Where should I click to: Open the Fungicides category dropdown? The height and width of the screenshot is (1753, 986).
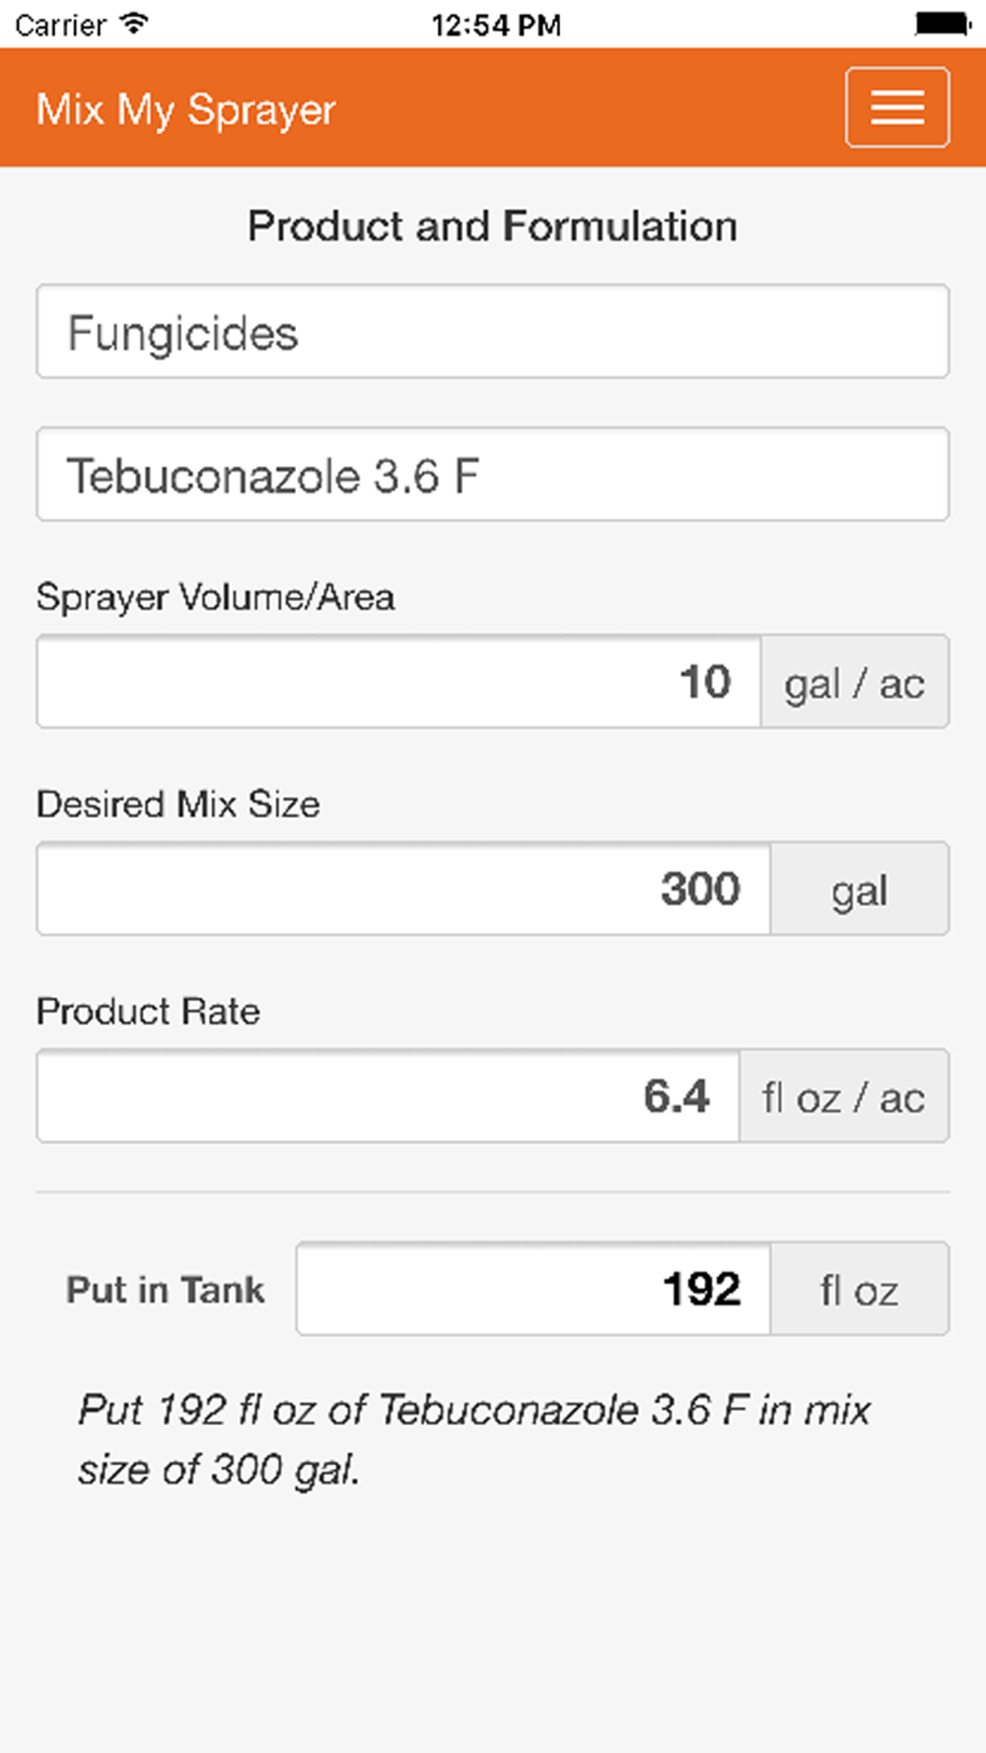(492, 331)
